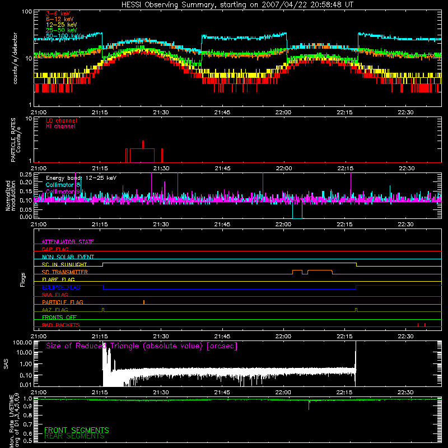Click the first SC TRANSMITTER pulse after 22:00
Image resolution: width=448 pixels, height=448 pixels.
point(297,272)
